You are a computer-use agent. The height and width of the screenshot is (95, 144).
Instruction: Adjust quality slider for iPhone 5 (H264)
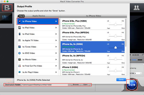tap(115, 71)
